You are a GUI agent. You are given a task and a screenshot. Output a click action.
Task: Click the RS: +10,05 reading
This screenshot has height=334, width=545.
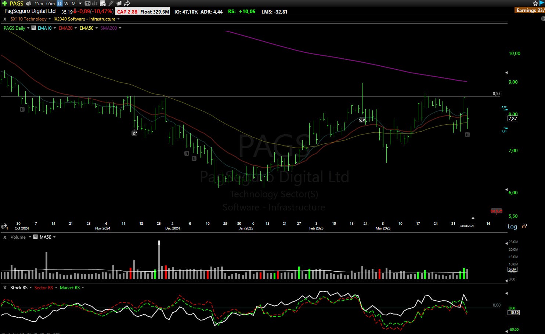click(242, 11)
